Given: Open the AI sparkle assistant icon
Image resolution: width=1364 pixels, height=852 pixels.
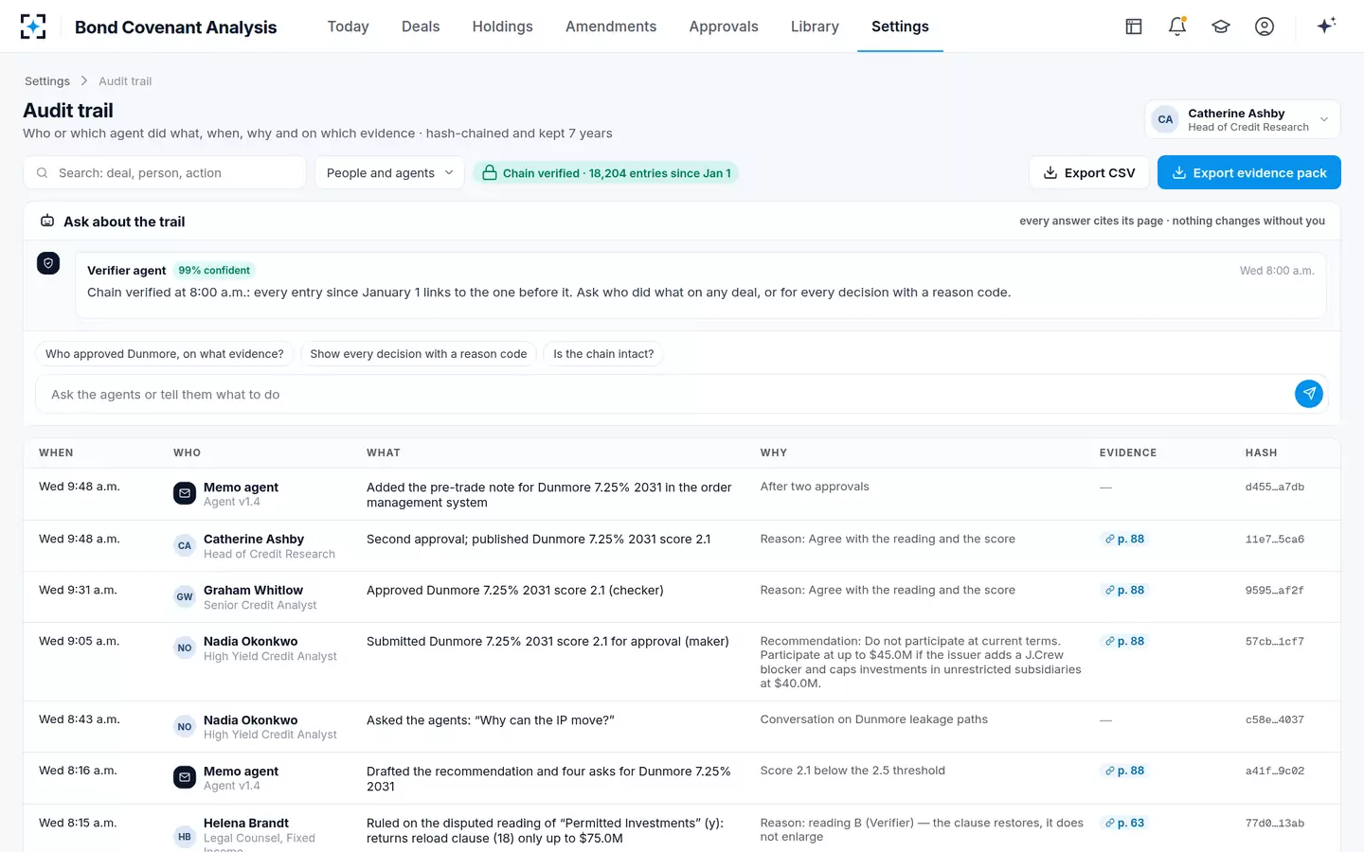Looking at the screenshot, I should click(x=1326, y=26).
